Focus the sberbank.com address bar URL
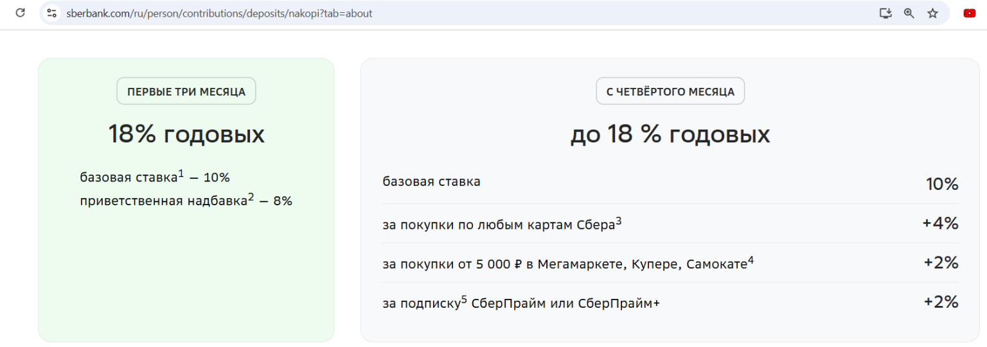The width and height of the screenshot is (987, 347). pos(219,13)
